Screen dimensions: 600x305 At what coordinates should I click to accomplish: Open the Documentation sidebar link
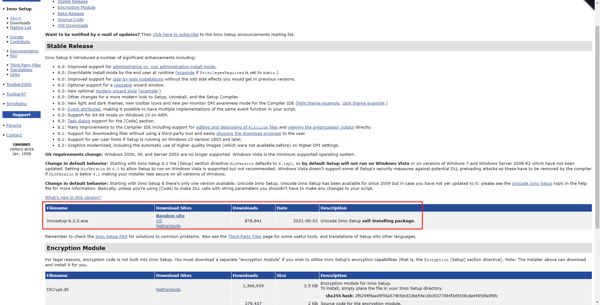24,51
